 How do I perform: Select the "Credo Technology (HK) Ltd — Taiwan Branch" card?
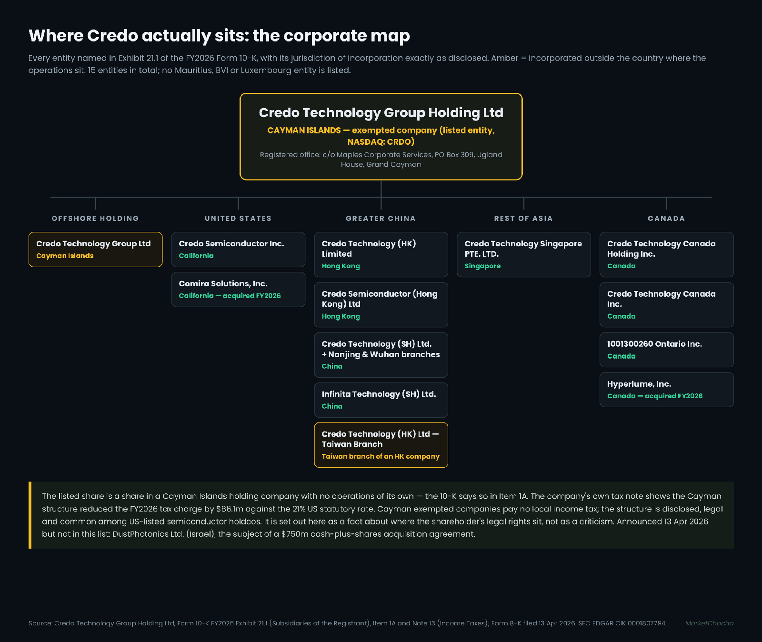click(x=381, y=445)
